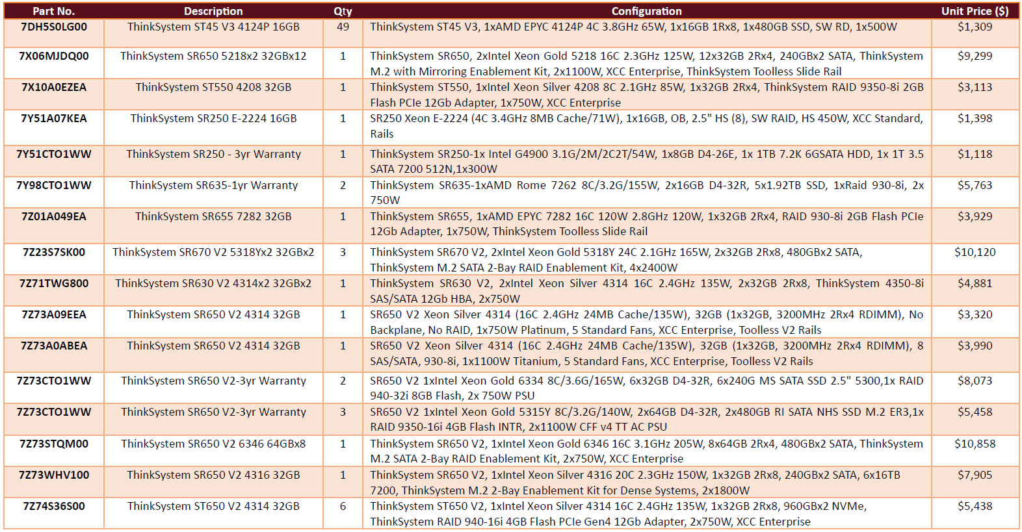The image size is (1022, 532).
Task: Click description "ThinkSystem SR250 - 3yr Warranty"
Action: [213, 154]
